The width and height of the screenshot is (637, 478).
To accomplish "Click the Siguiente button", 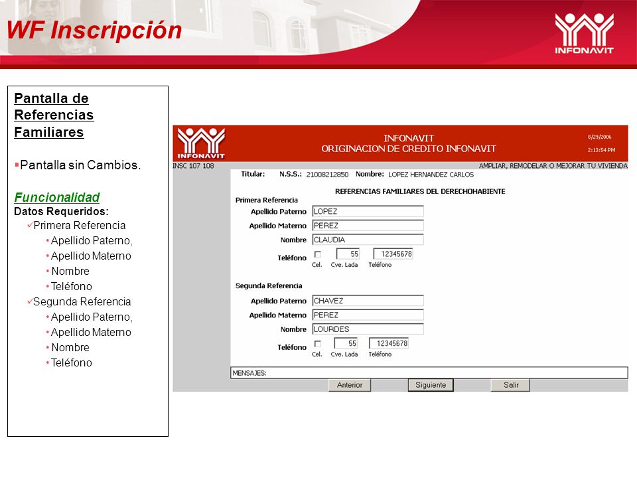I will [431, 385].
